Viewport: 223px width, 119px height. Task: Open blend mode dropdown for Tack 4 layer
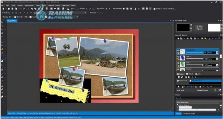[217, 59]
